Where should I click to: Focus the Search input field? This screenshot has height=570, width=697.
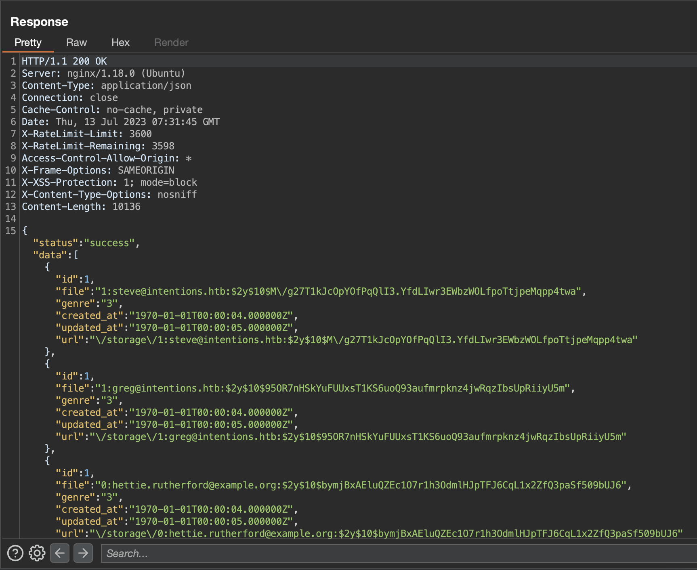pyautogui.click(x=396, y=553)
